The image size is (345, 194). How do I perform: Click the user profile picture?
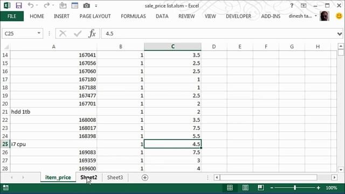(x=325, y=16)
